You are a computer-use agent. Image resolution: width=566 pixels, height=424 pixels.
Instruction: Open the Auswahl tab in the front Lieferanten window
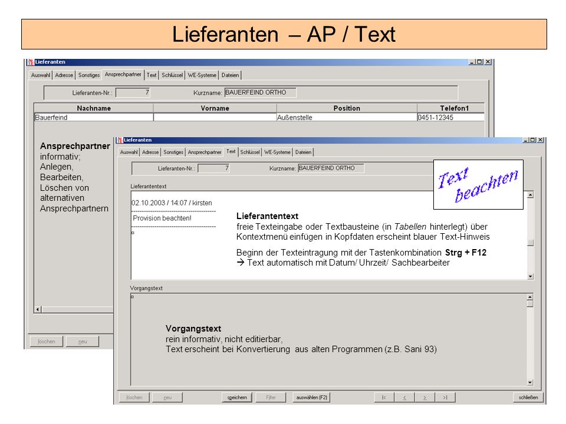pos(129,152)
